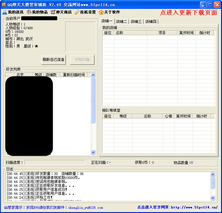
Task: Click 我的物品 menu label
Action: tap(40, 12)
